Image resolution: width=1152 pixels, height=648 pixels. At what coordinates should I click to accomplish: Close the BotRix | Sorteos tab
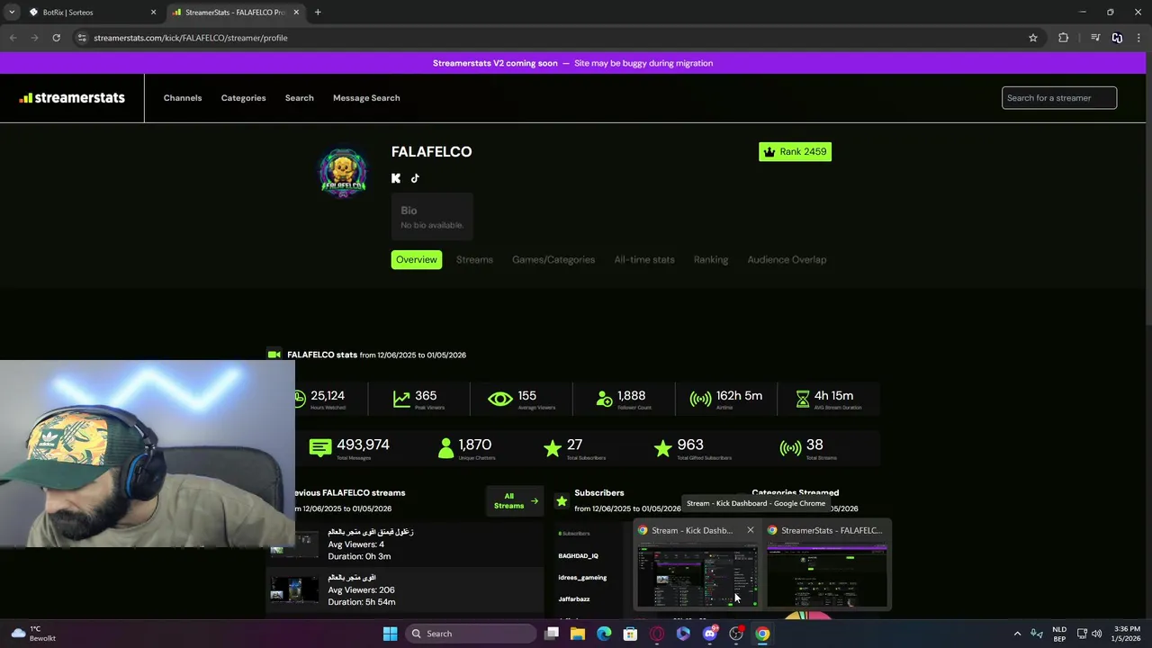pyautogui.click(x=153, y=13)
